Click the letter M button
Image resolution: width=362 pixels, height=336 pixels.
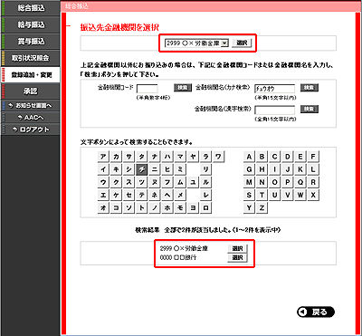pos(249,183)
